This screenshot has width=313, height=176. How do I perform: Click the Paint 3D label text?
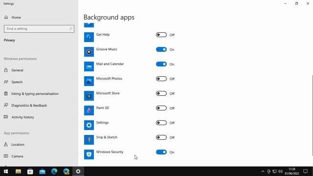[x=103, y=108]
